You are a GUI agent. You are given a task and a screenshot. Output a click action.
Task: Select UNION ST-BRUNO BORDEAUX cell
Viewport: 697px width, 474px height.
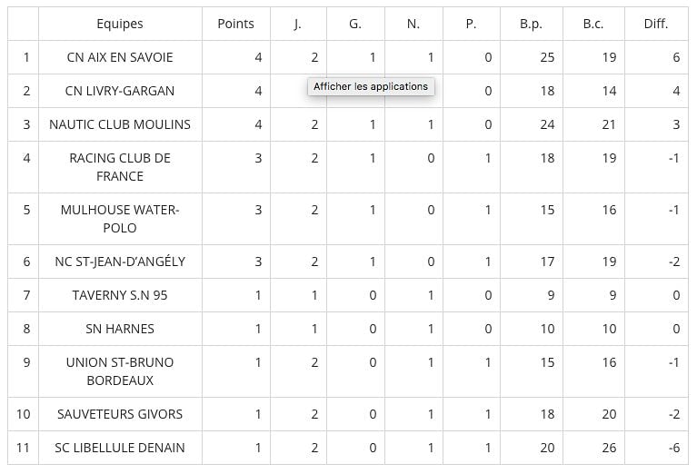click(120, 371)
